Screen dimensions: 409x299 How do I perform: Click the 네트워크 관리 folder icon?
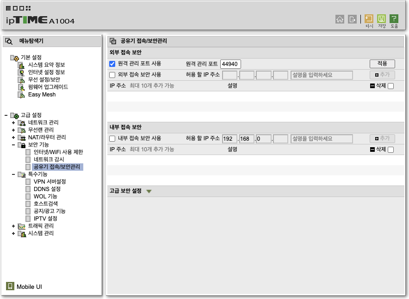(22, 123)
